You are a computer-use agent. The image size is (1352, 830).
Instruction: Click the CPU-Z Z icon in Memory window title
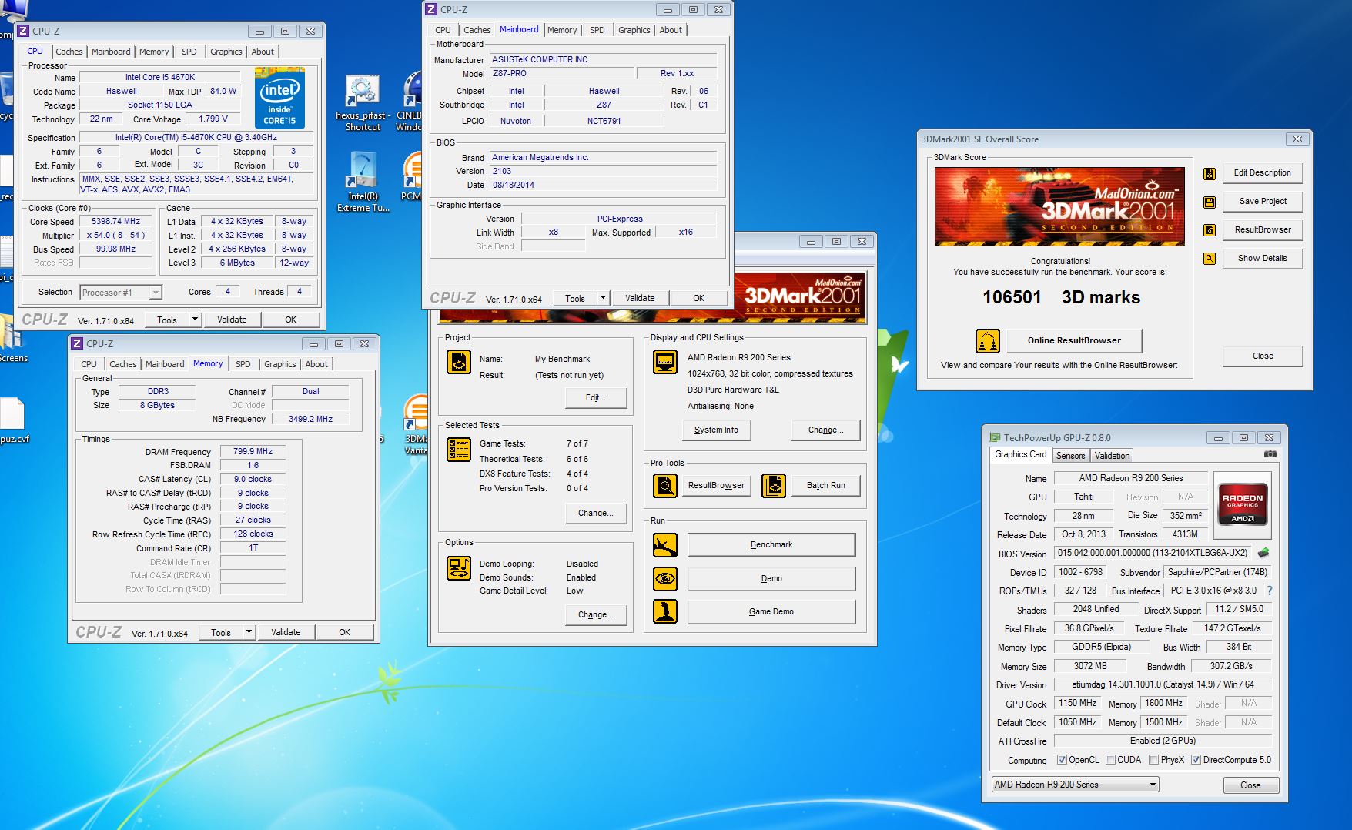pos(77,343)
